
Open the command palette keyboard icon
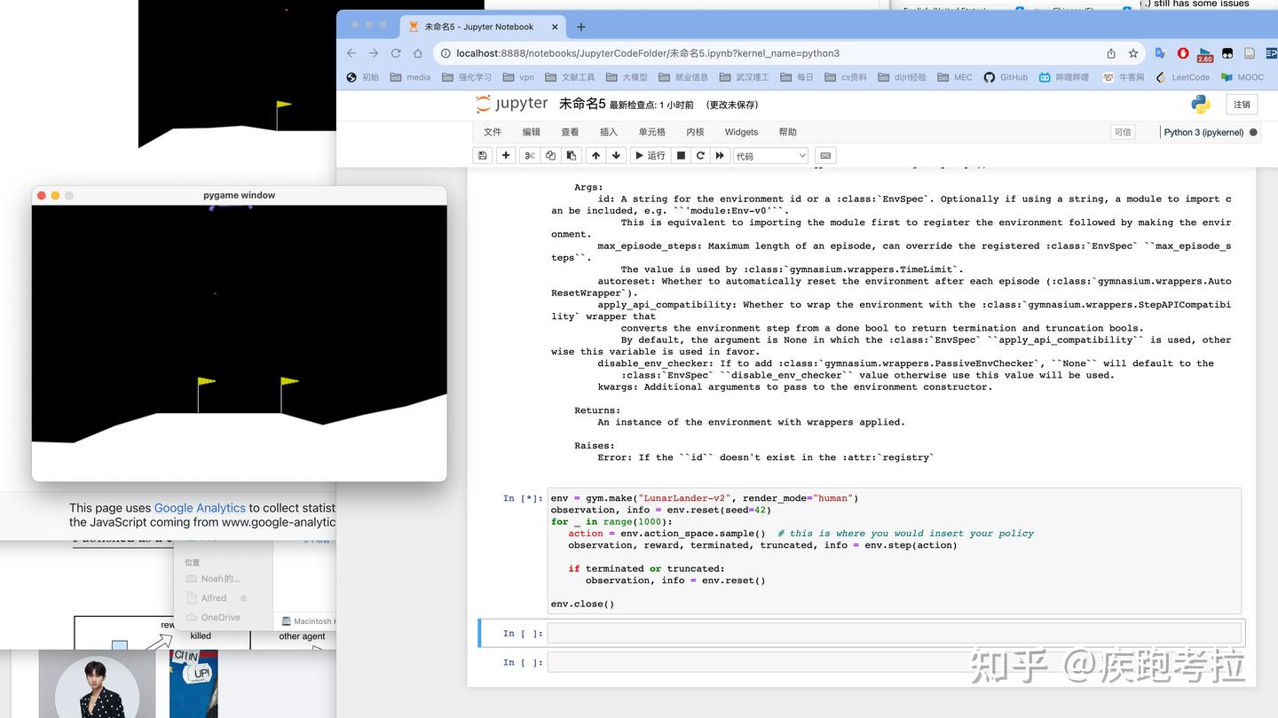pyautogui.click(x=824, y=156)
